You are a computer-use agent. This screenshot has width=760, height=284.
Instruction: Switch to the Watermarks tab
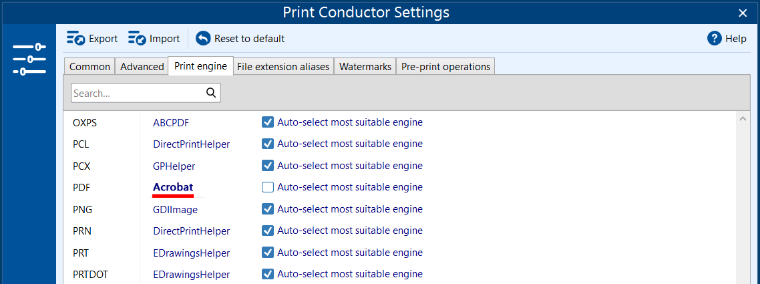click(x=365, y=66)
